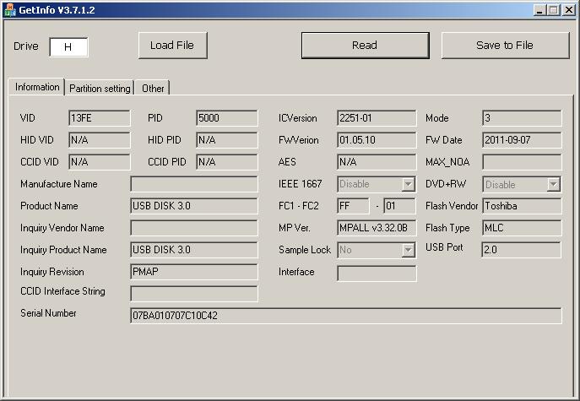The image size is (580, 401).
Task: Click the Product Name field
Action: click(x=194, y=206)
